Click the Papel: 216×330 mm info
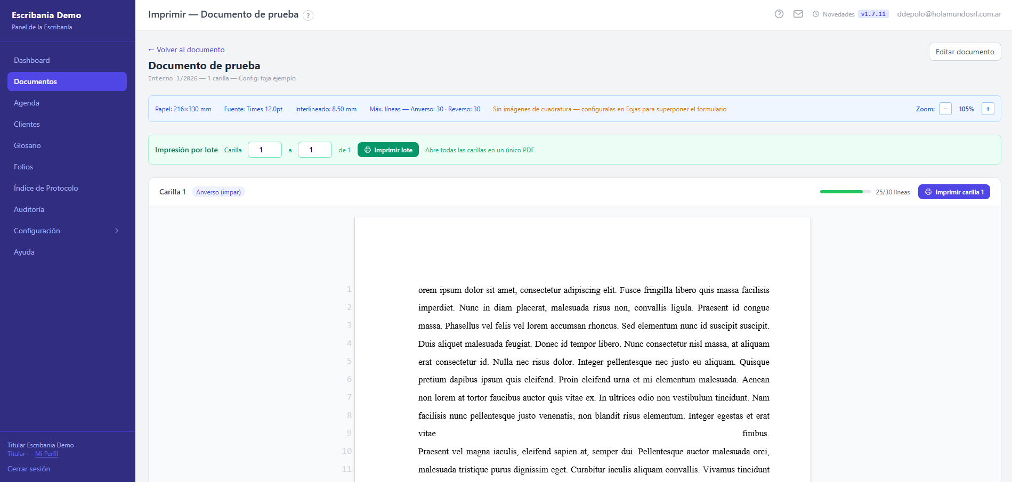The image size is (1012, 482). pos(183,109)
